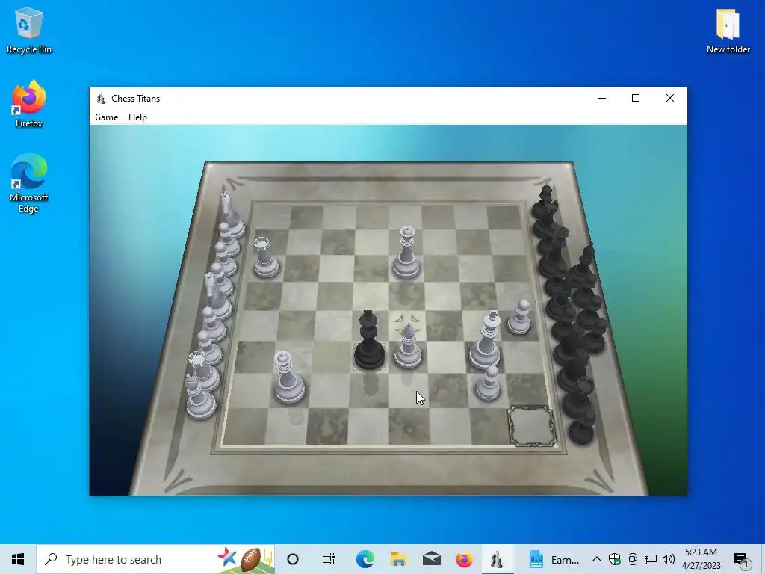
Task: Open the Help menu
Action: pyautogui.click(x=137, y=117)
